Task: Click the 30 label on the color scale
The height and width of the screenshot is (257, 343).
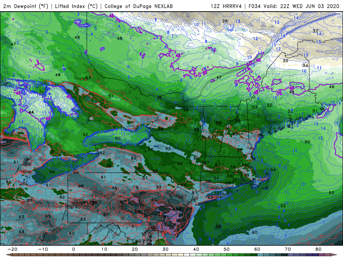Action: click(x=165, y=249)
